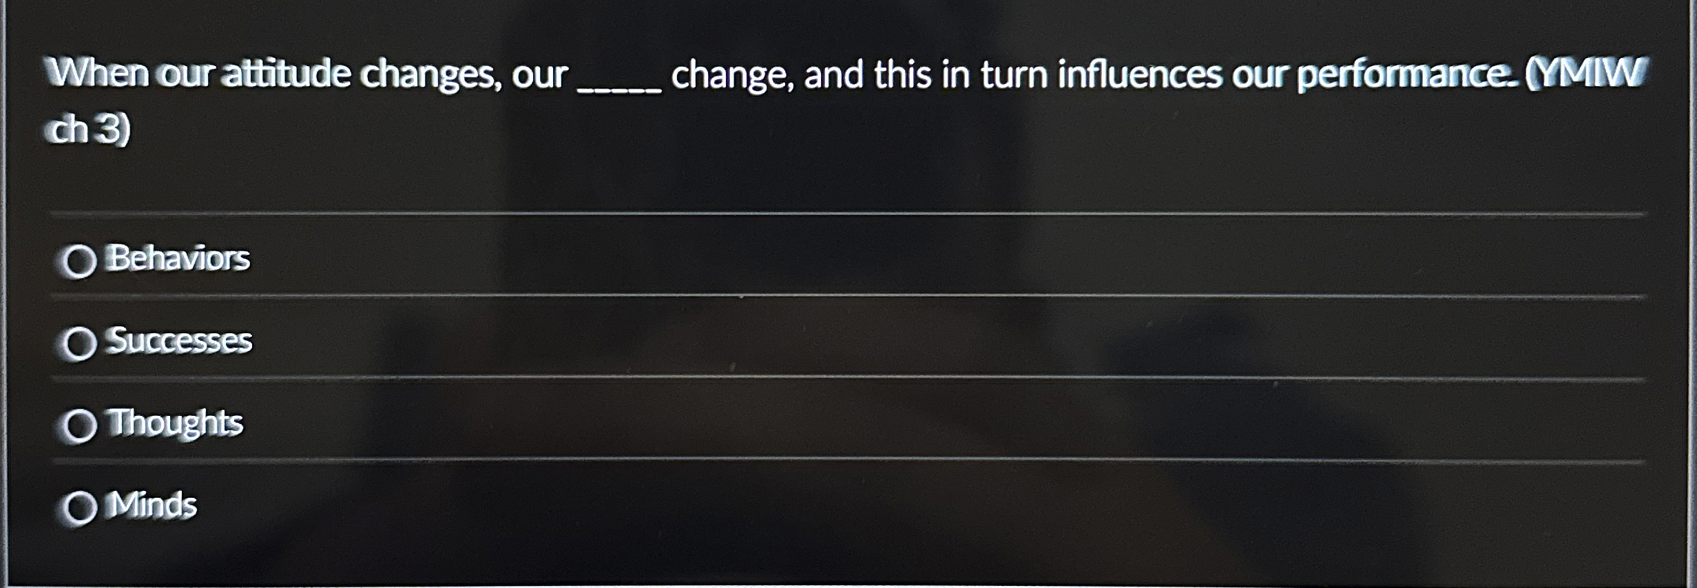Click the Behaviors option label

pos(178,260)
